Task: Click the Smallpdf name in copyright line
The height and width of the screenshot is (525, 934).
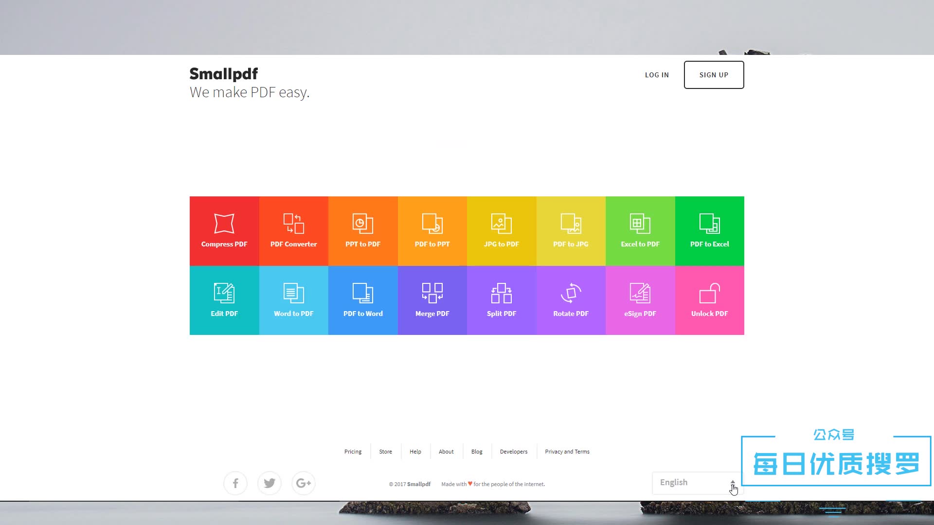Action: [x=419, y=484]
